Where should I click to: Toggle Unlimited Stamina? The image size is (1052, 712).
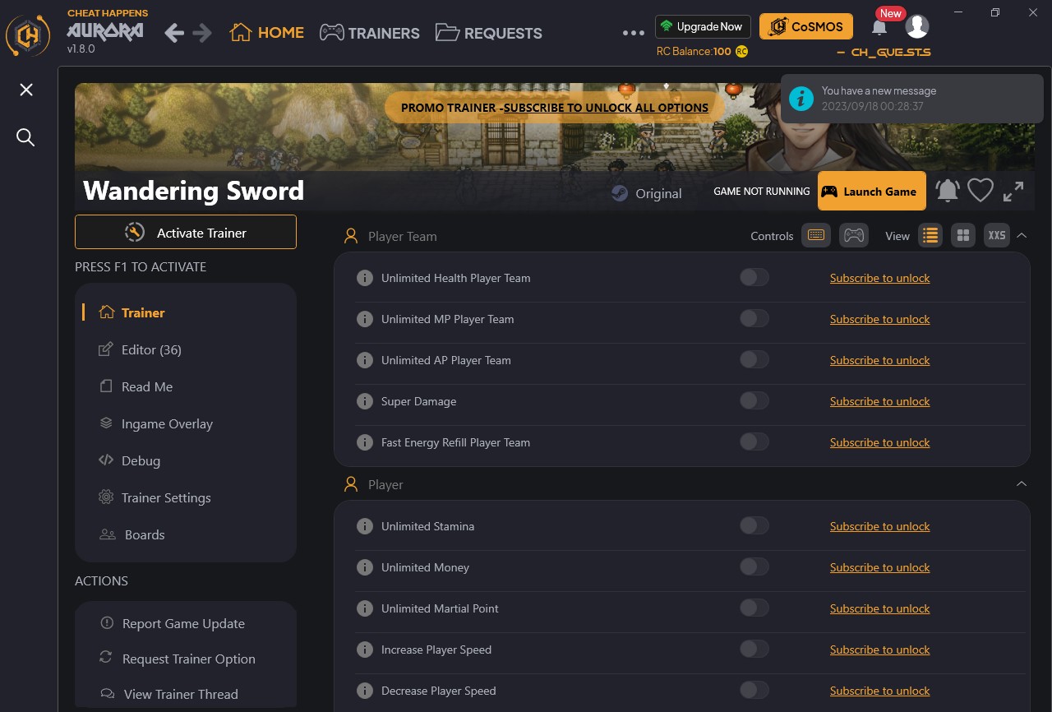click(754, 525)
